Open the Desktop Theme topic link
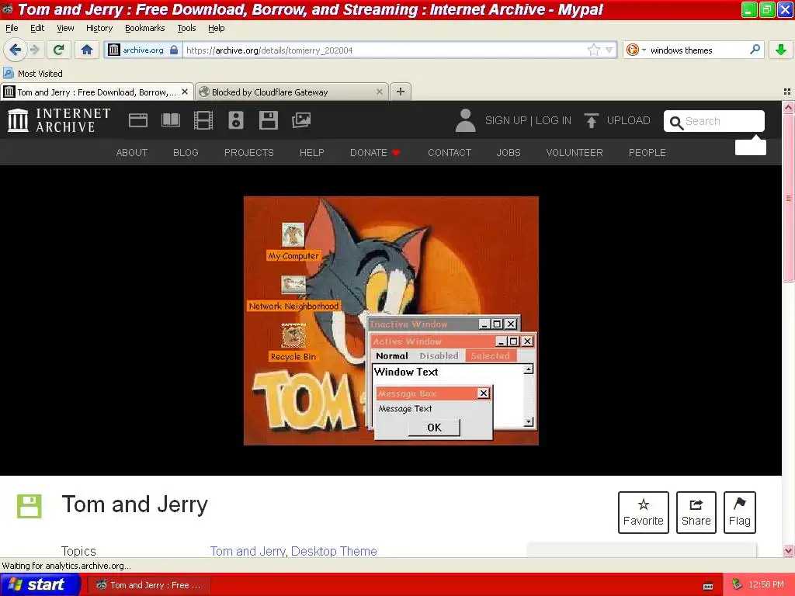The width and height of the screenshot is (795, 596). 334,551
